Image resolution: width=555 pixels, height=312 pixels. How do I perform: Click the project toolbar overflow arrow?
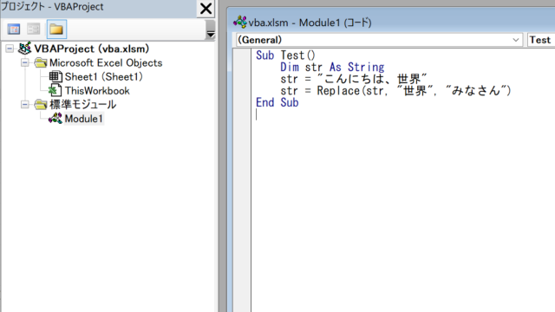point(210,29)
